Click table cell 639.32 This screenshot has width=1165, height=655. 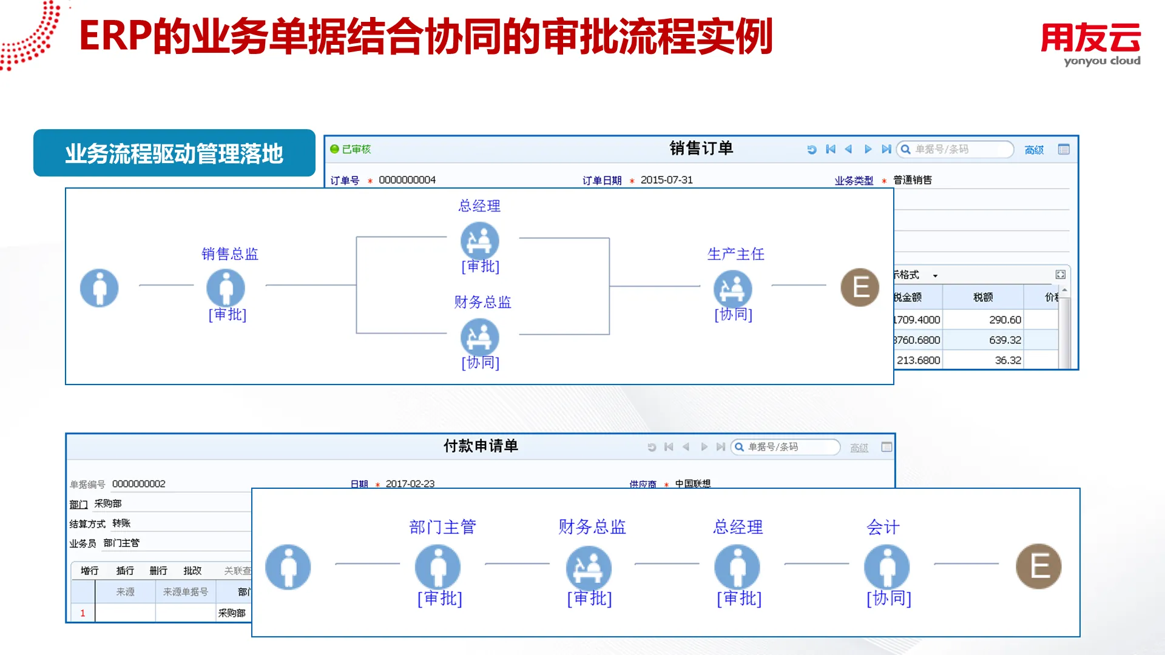[983, 340]
